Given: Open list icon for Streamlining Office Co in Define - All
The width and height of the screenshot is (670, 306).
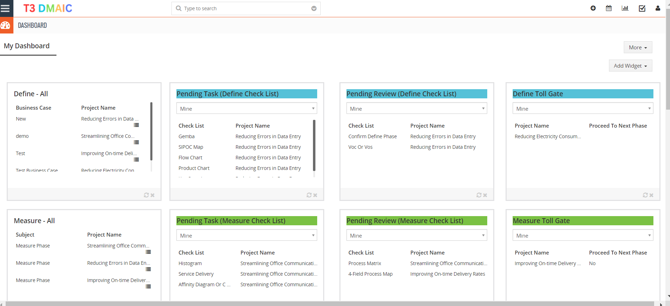Looking at the screenshot, I should pos(137,142).
